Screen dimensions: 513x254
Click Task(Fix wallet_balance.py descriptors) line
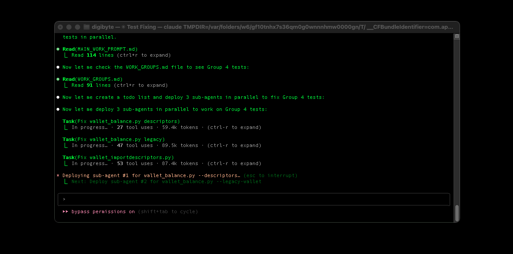click(121, 122)
